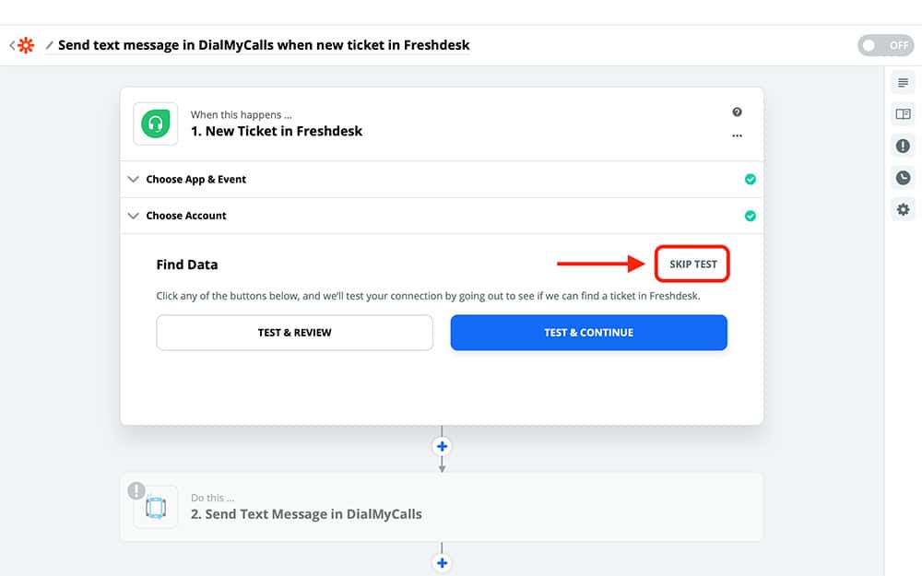Click the Zap title text to rename

264,45
